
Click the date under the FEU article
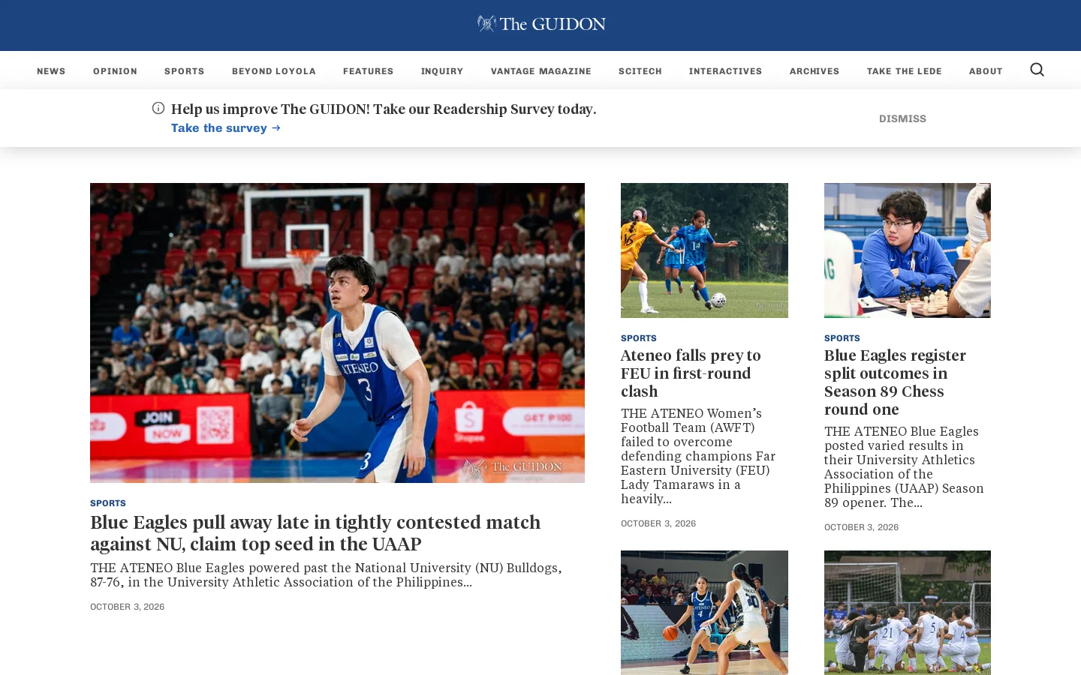click(658, 523)
